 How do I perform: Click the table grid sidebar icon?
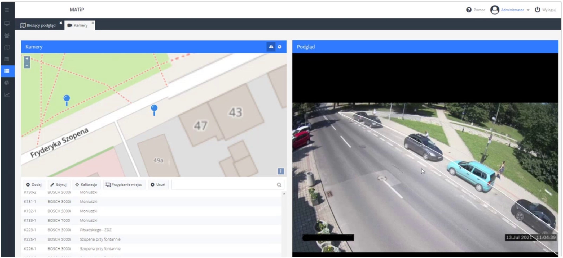[x=7, y=59]
